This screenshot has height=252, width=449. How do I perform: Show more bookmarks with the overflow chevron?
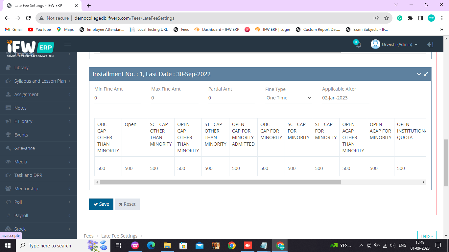pyautogui.click(x=441, y=30)
